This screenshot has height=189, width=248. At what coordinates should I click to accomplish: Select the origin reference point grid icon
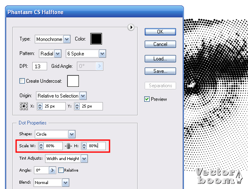[24, 106]
